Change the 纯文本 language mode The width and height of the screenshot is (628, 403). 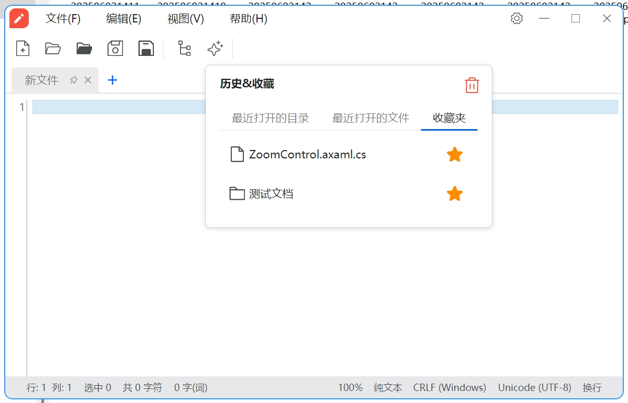click(x=388, y=388)
